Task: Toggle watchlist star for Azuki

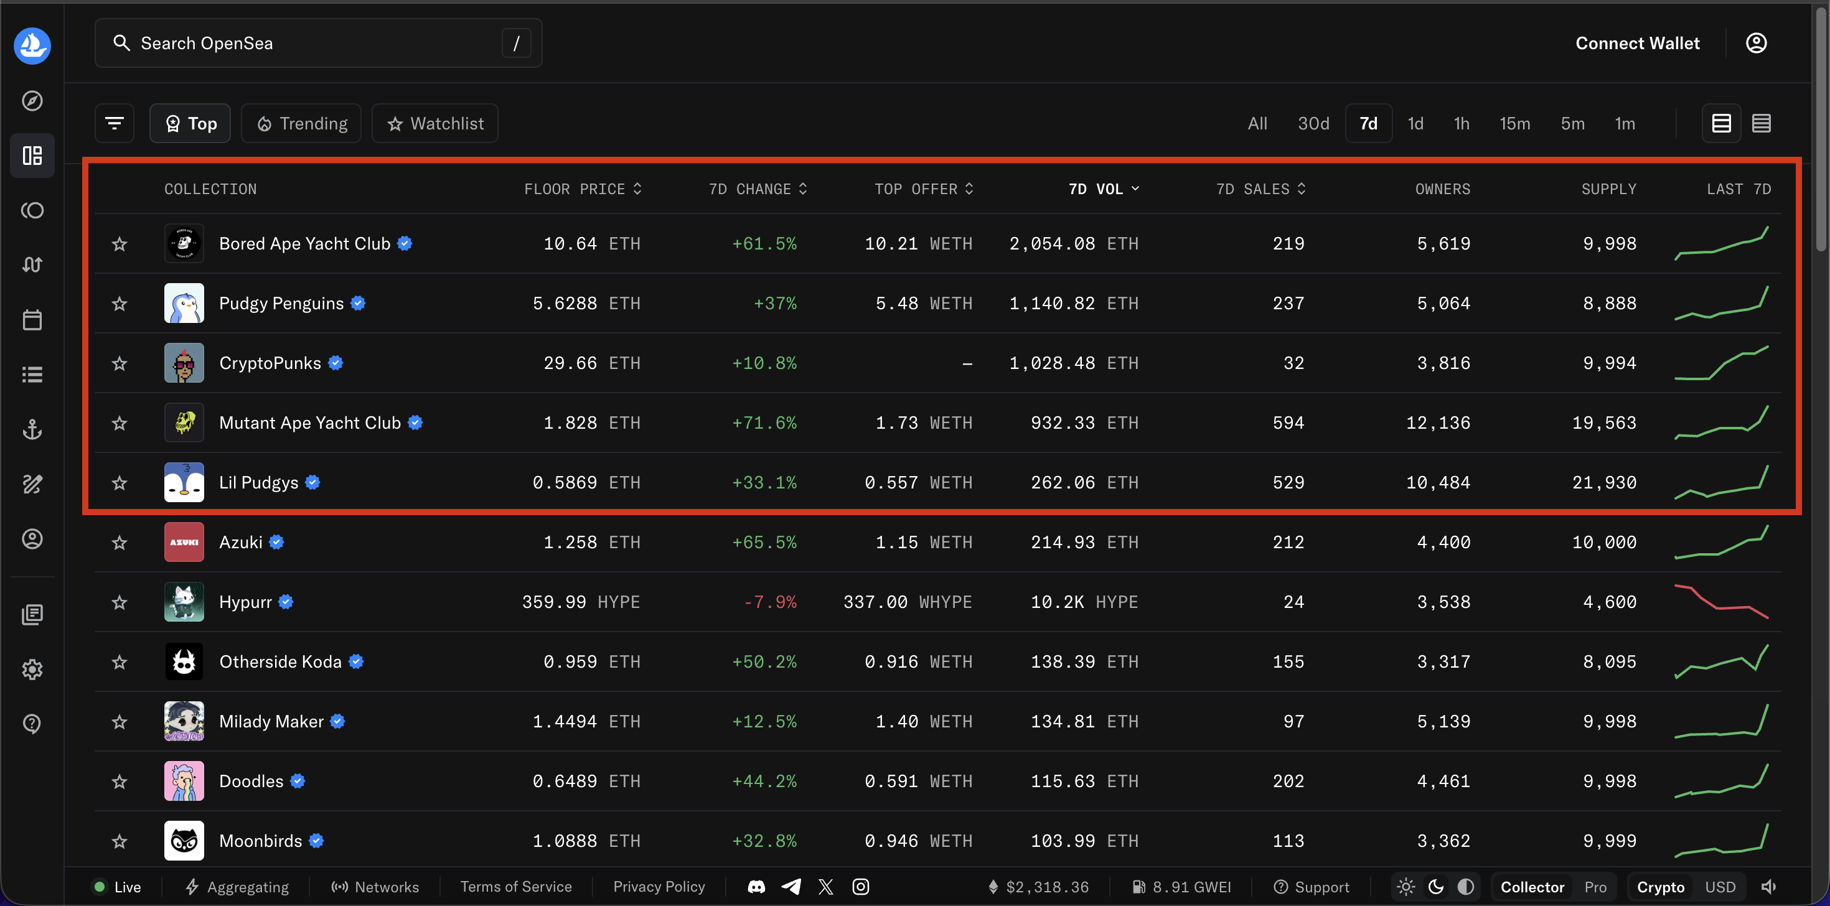Action: point(120,543)
